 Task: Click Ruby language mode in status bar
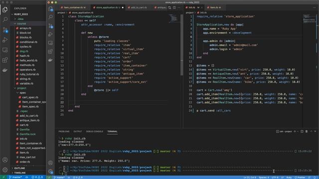tap(289, 178)
